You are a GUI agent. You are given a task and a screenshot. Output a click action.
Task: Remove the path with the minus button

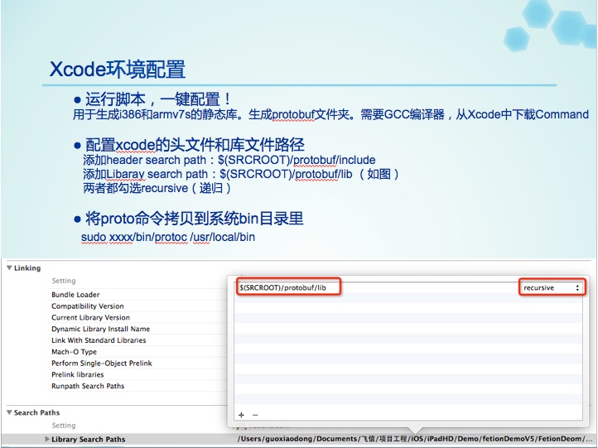coord(255,415)
